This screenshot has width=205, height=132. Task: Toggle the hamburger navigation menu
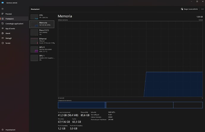pos(2,9)
